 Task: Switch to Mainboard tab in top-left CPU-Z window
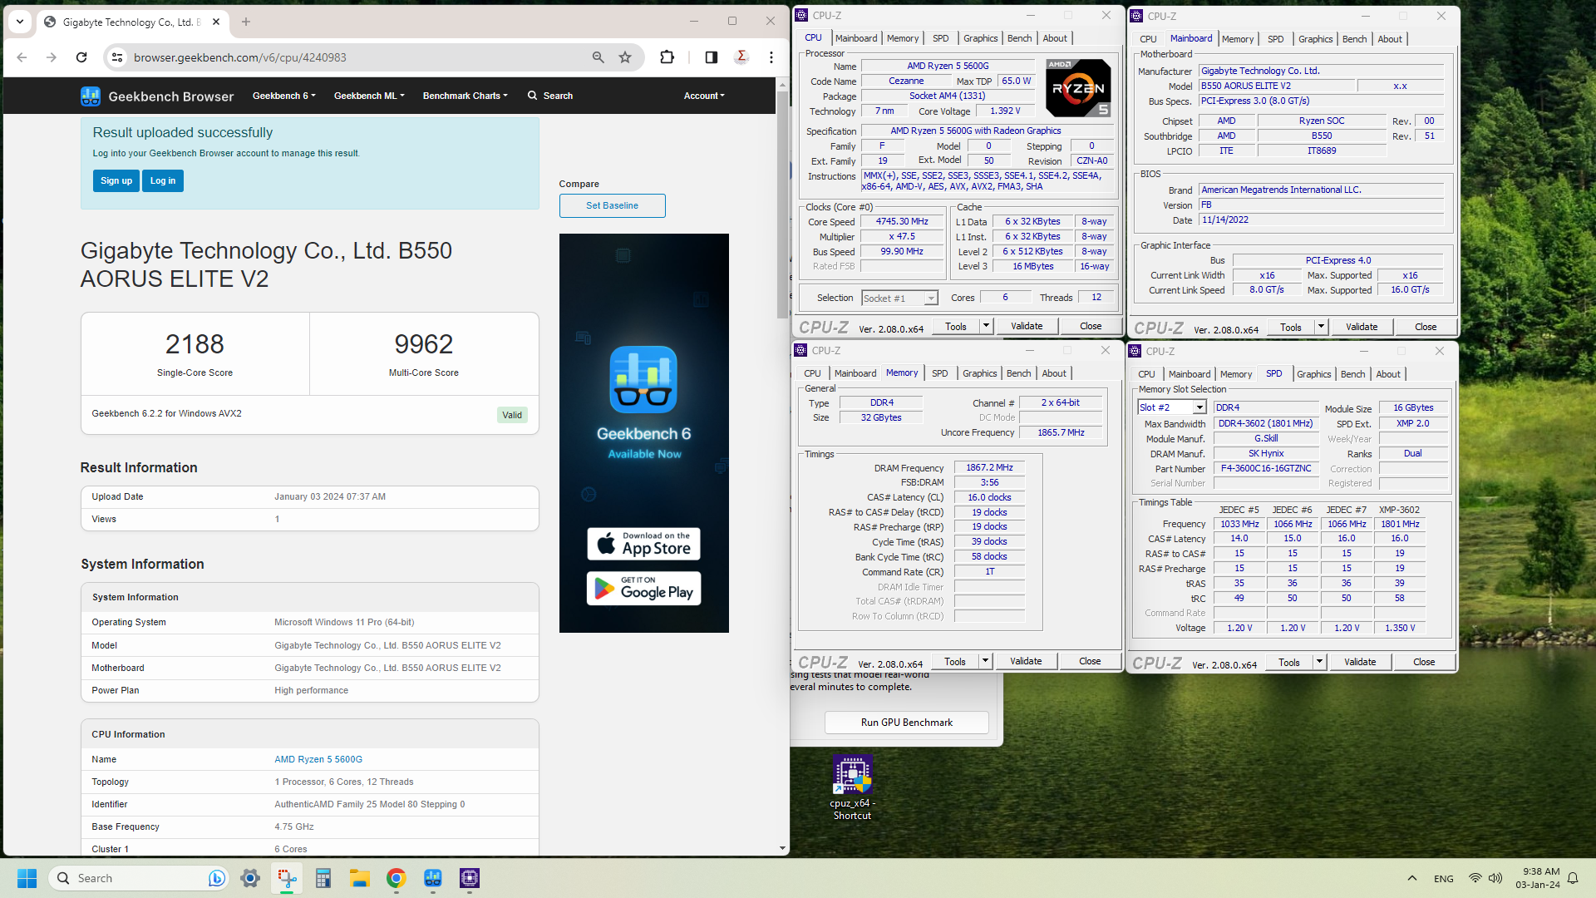(x=856, y=38)
